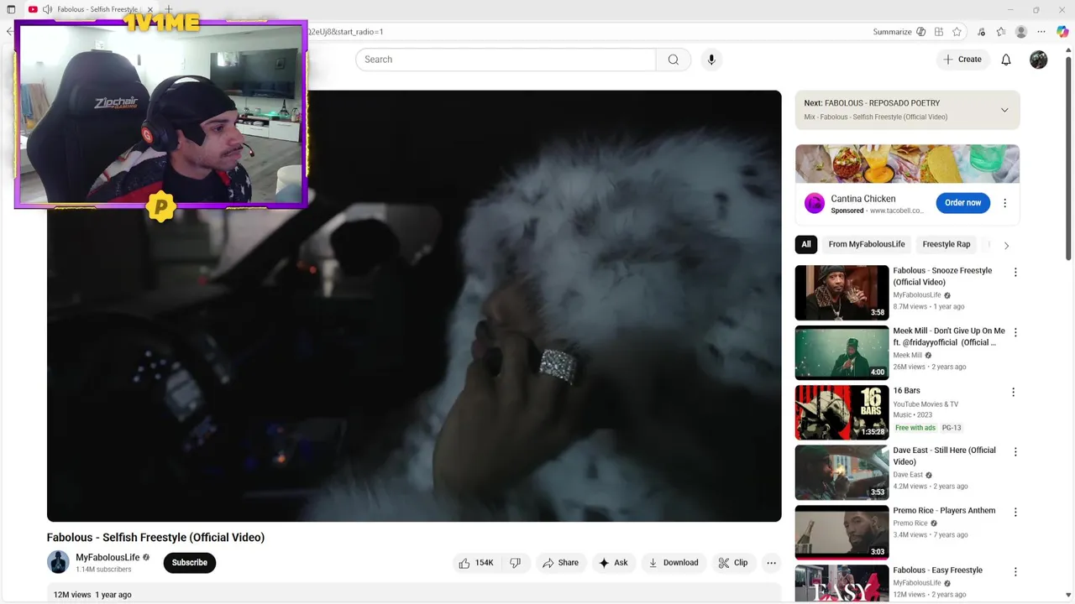Select the From MyFabolousLife chip

click(867, 244)
